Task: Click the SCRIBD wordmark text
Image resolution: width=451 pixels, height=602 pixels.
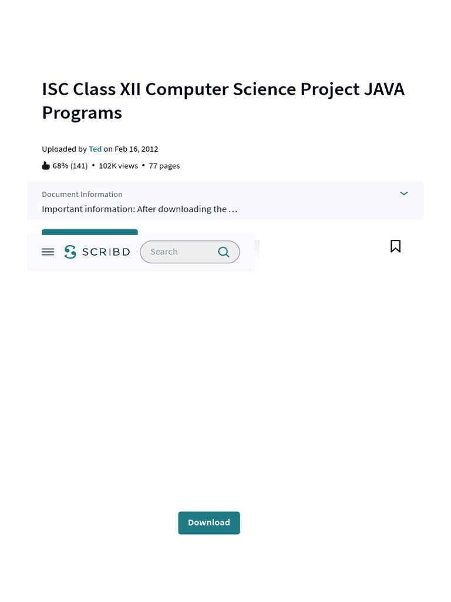Action: tap(106, 252)
